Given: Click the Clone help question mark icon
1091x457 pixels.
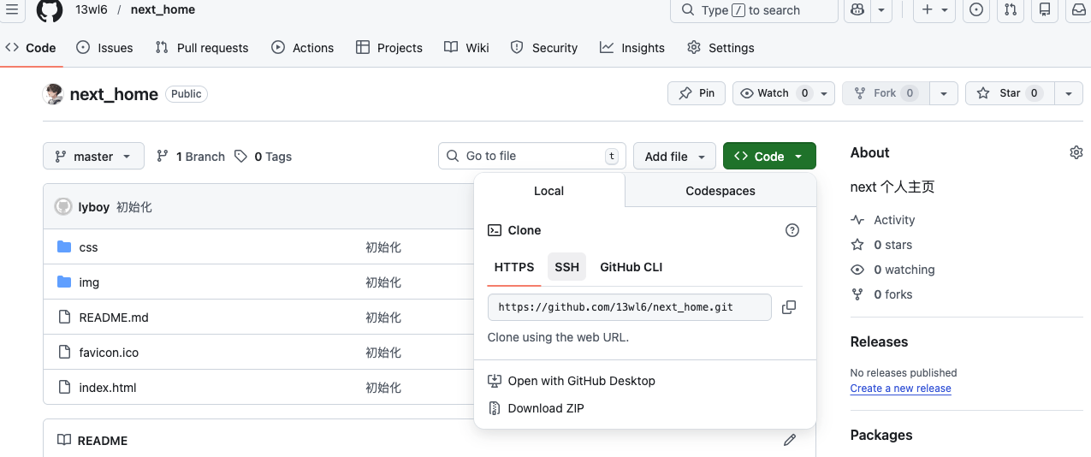Looking at the screenshot, I should coord(792,230).
